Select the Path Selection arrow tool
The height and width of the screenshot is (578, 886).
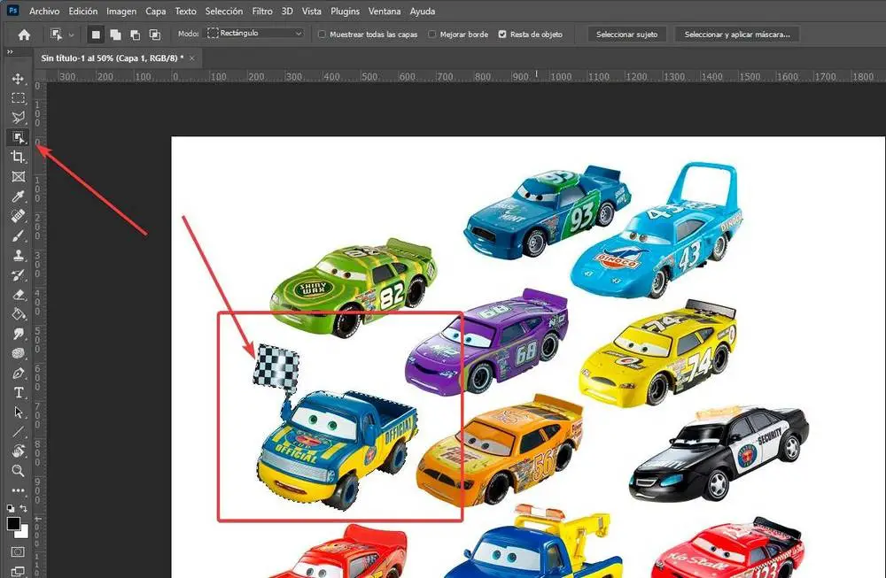(x=18, y=412)
